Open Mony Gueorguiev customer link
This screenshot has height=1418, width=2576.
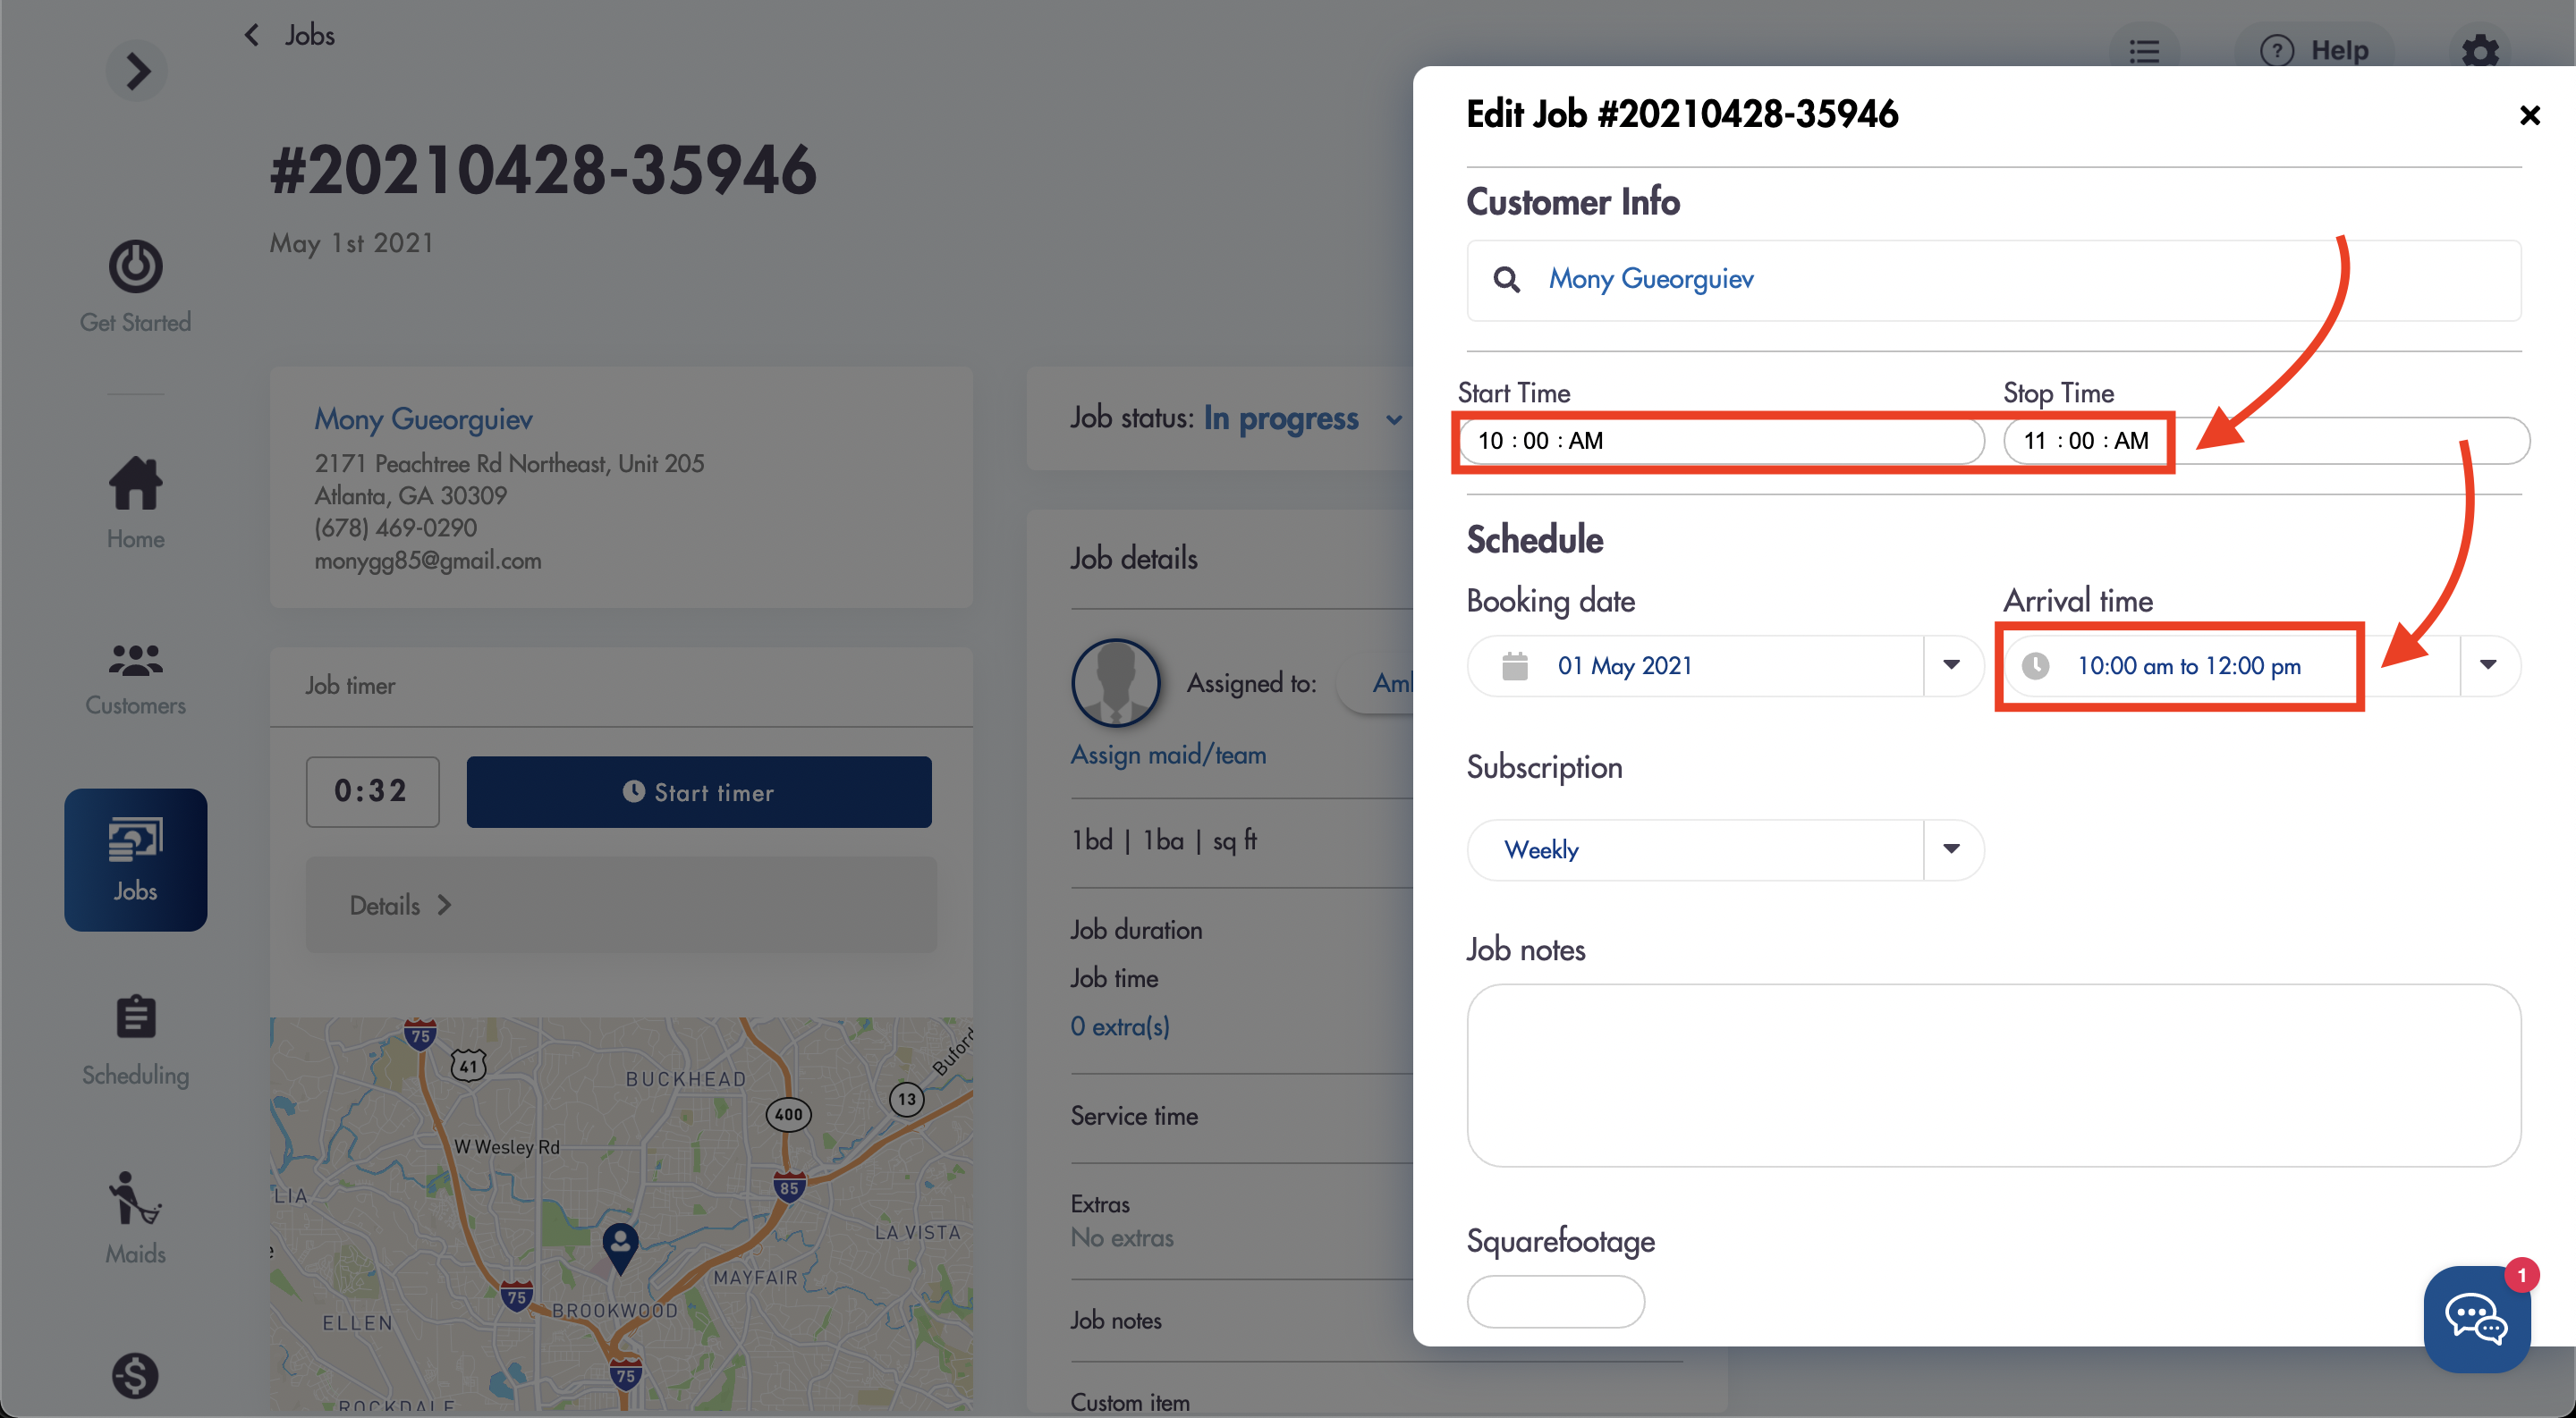[423, 418]
